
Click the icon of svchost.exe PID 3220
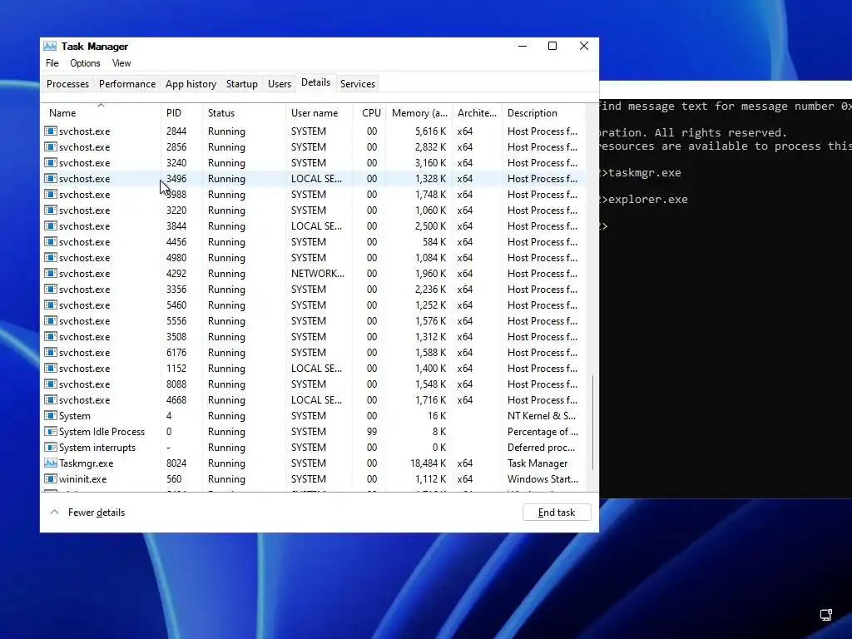coord(51,210)
